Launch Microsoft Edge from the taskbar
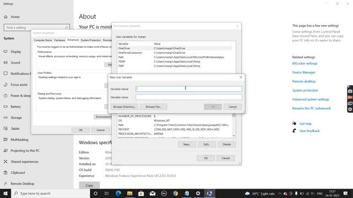This screenshot has height=198, width=353. [118, 193]
